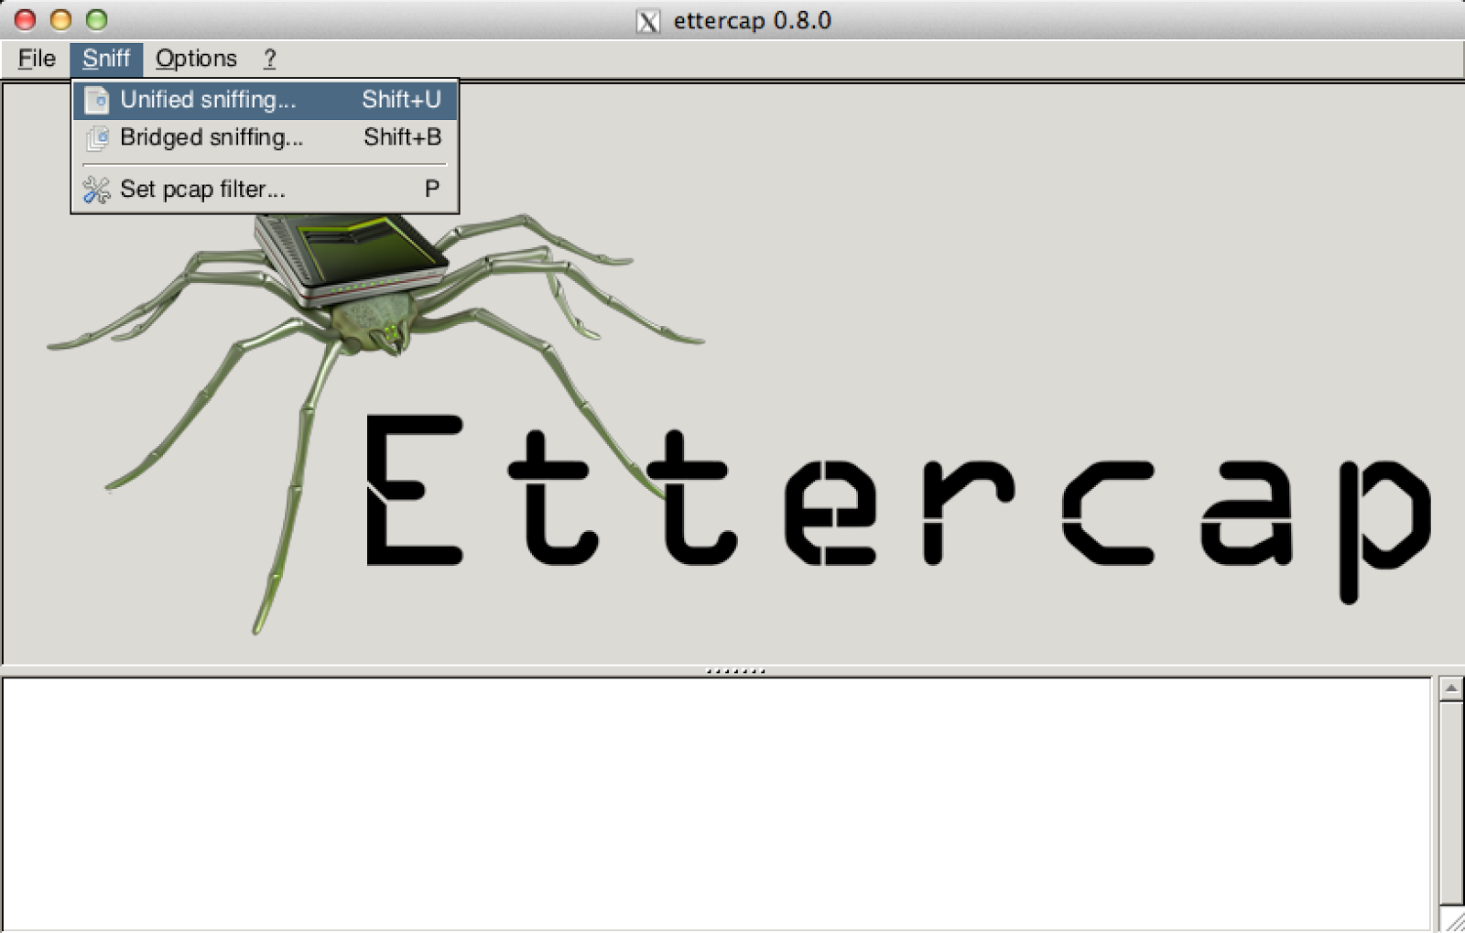Click the window resize grip corner
1465x933 pixels.
point(1453,920)
